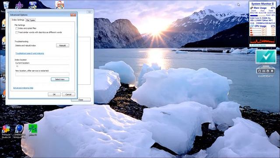The image size is (280, 158).
Task: Launch the CINEBENCH Windows shortcut
Action: click(19, 132)
